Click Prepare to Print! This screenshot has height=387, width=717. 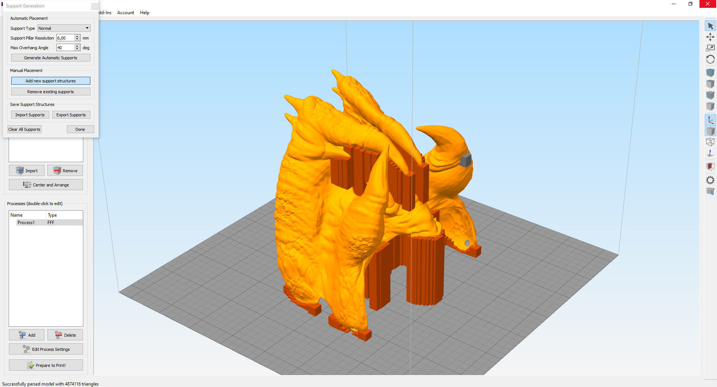pyautogui.click(x=46, y=365)
